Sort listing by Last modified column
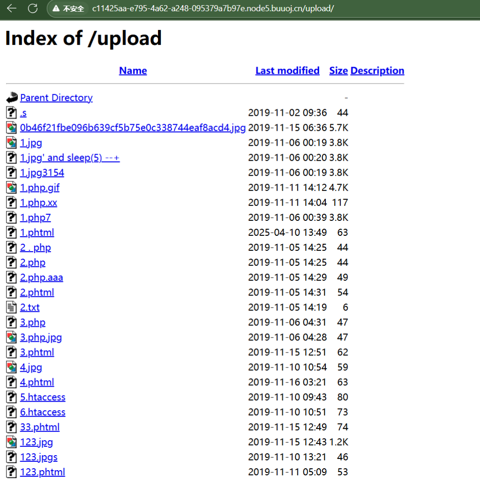This screenshot has height=480, width=480. click(287, 71)
